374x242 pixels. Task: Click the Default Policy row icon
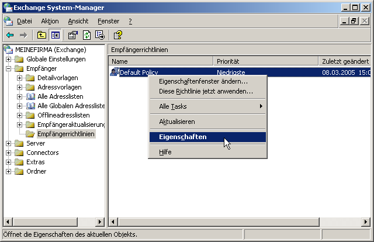point(115,72)
